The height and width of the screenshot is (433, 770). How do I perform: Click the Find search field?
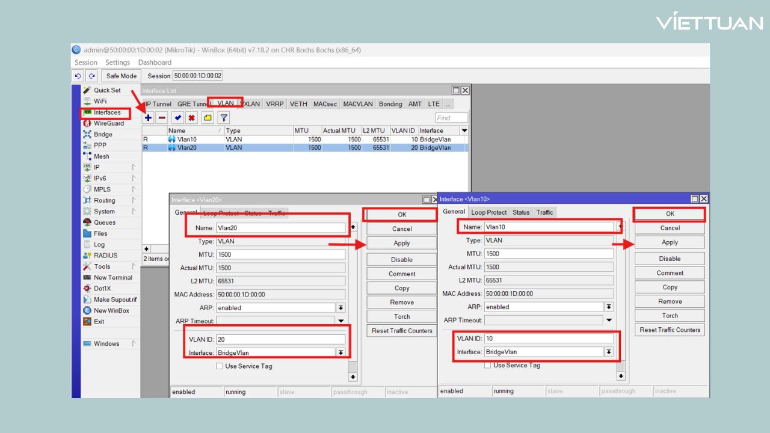(451, 118)
